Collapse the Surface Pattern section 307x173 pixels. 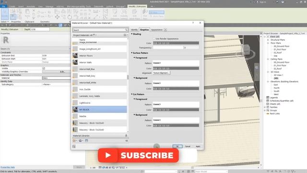coord(132,53)
